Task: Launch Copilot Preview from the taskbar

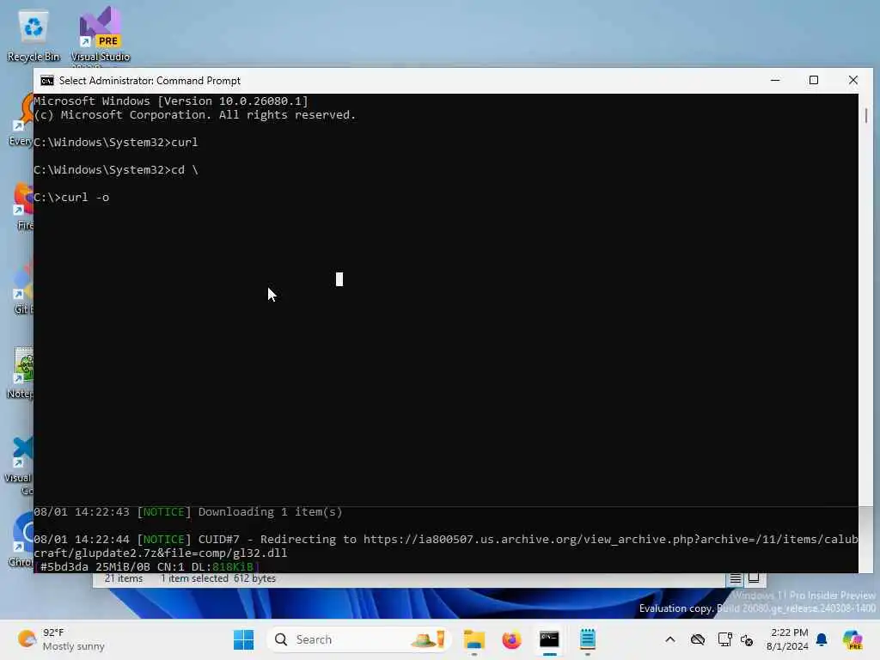Action: (852, 639)
